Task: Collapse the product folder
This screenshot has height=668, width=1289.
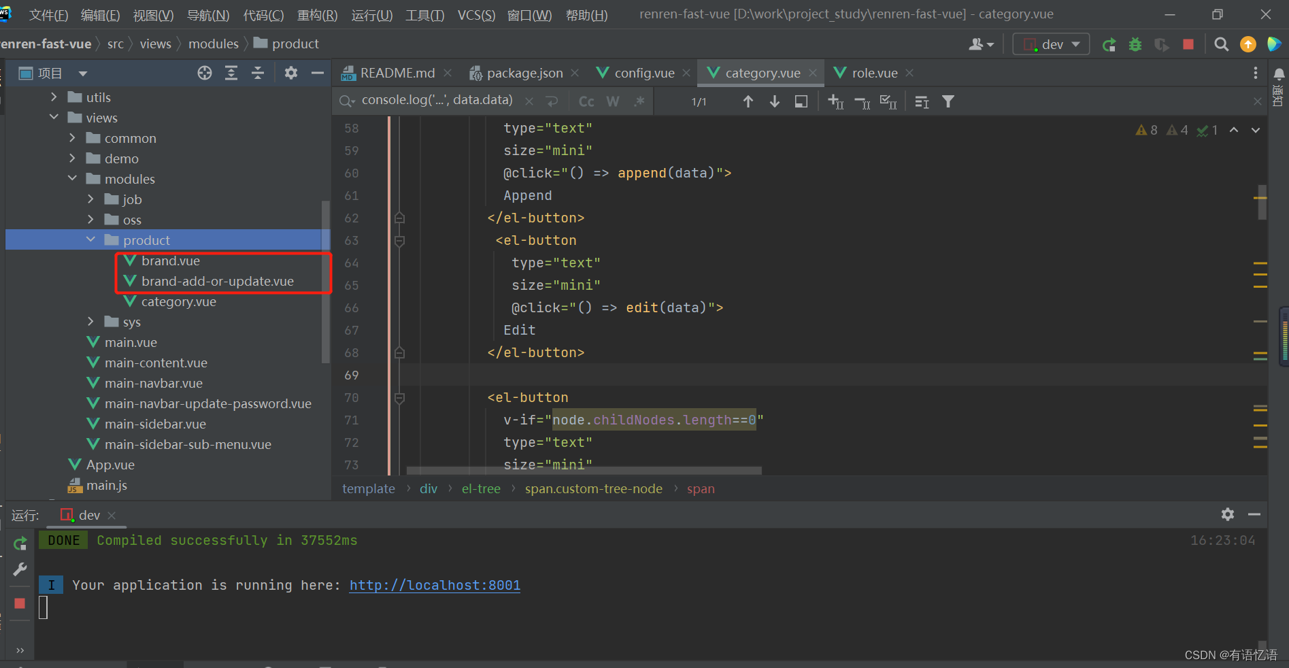Action: click(90, 240)
